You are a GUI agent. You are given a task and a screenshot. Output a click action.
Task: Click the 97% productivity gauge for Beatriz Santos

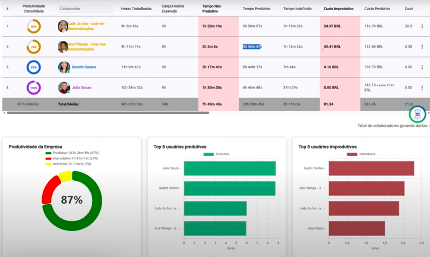(33, 67)
